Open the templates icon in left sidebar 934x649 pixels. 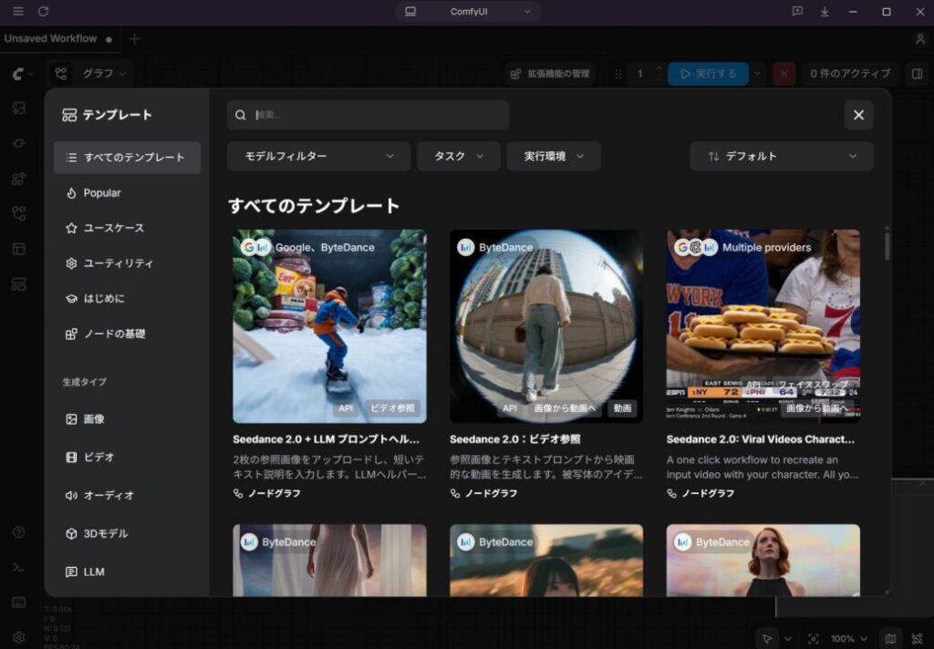coord(18,284)
